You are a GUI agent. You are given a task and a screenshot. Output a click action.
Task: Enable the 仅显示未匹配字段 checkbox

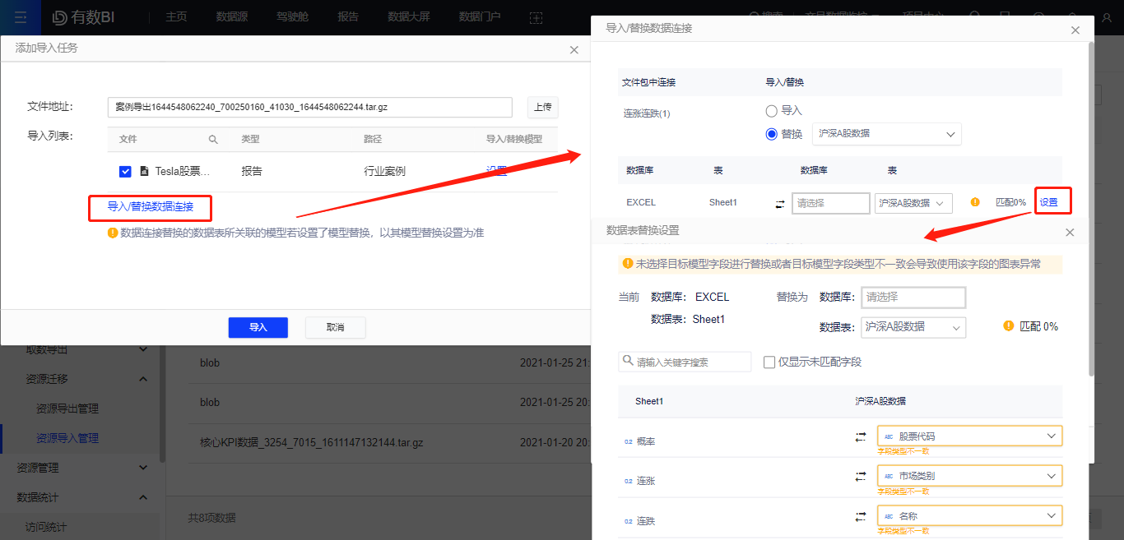770,362
